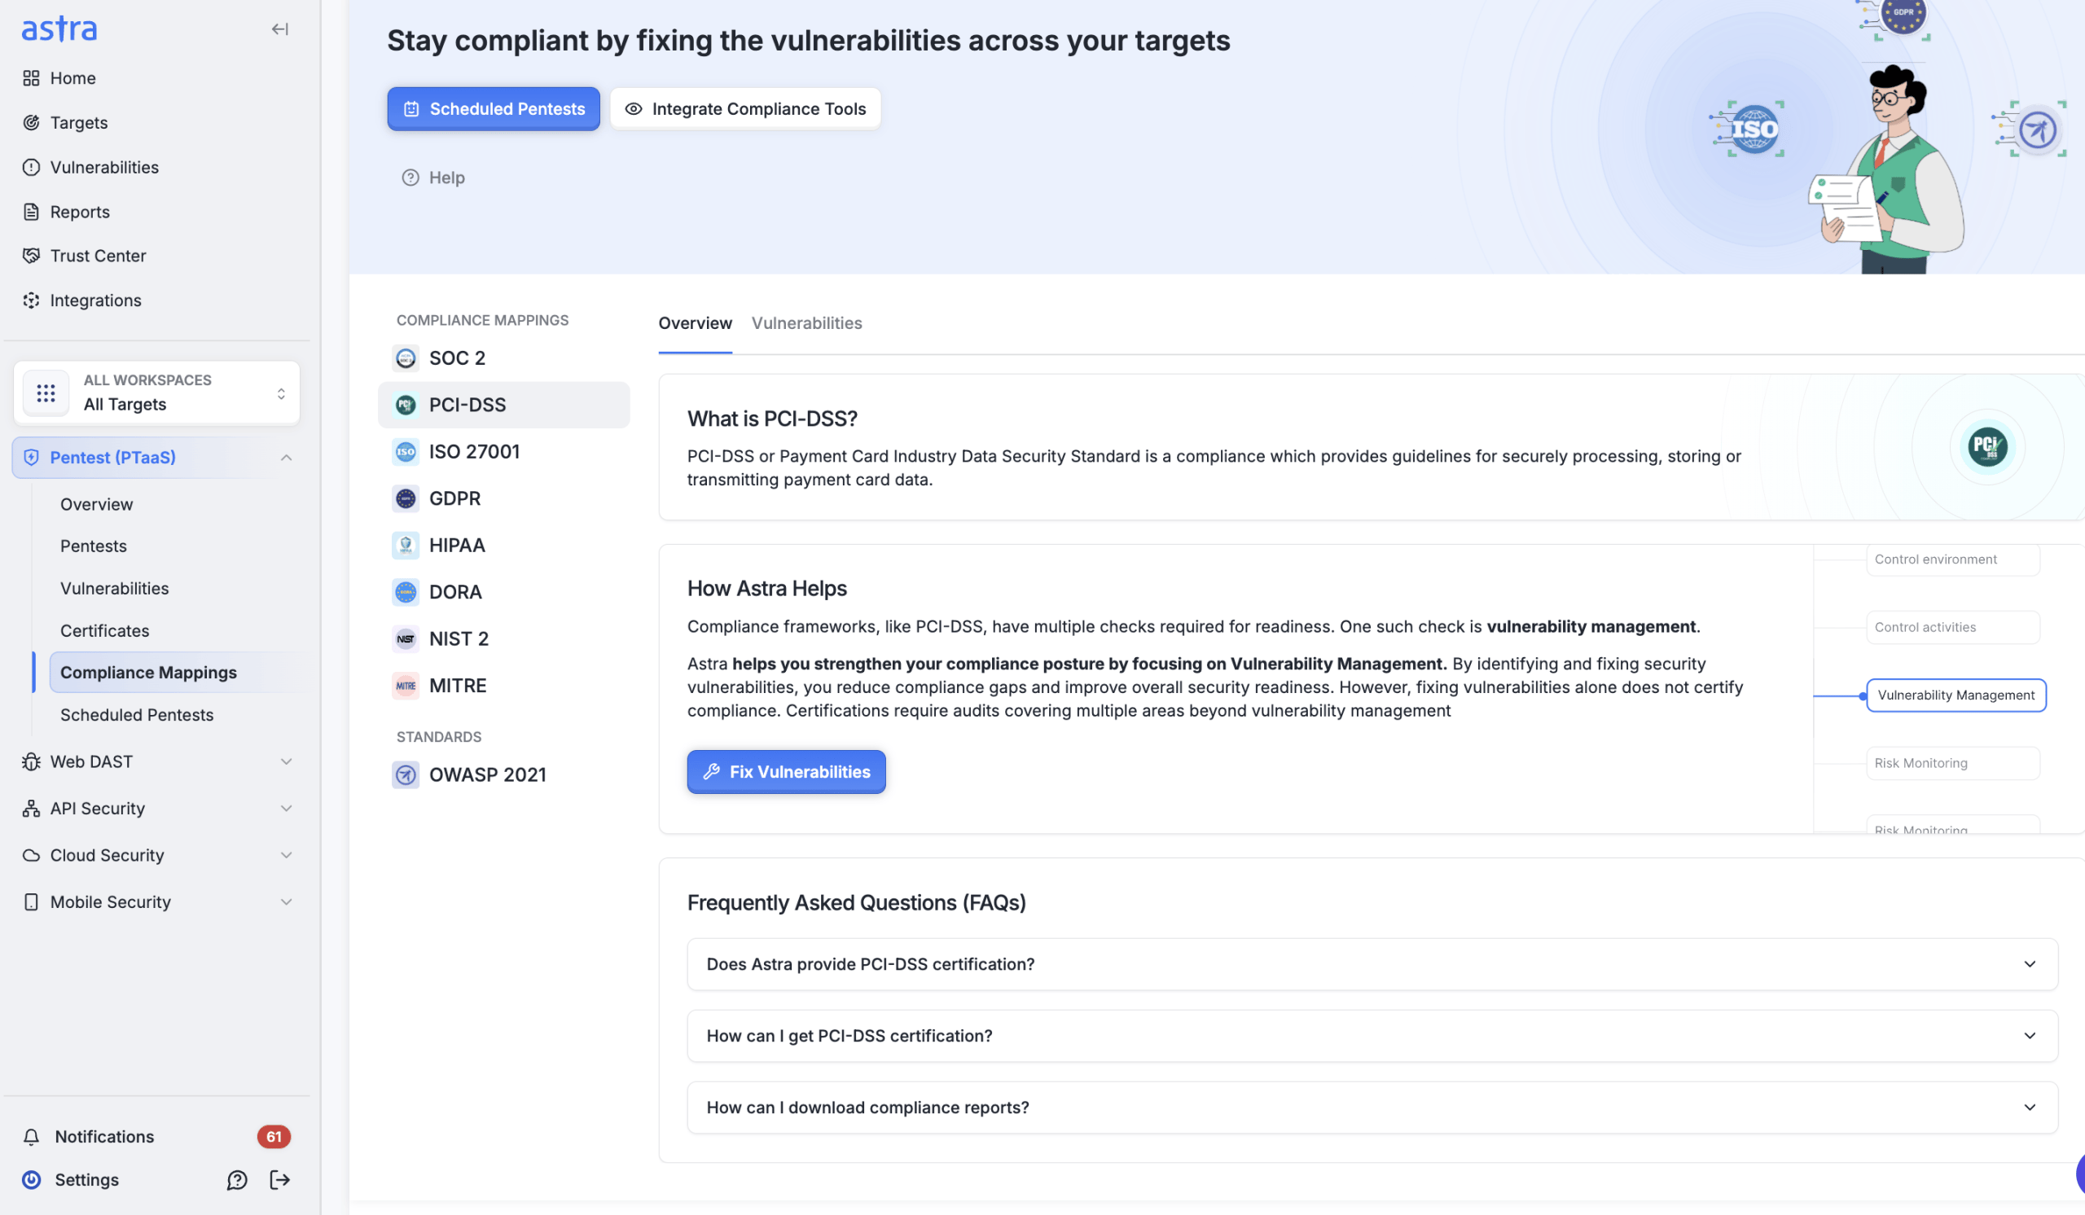Click the Settings power icon
The height and width of the screenshot is (1215, 2085).
pos(32,1180)
